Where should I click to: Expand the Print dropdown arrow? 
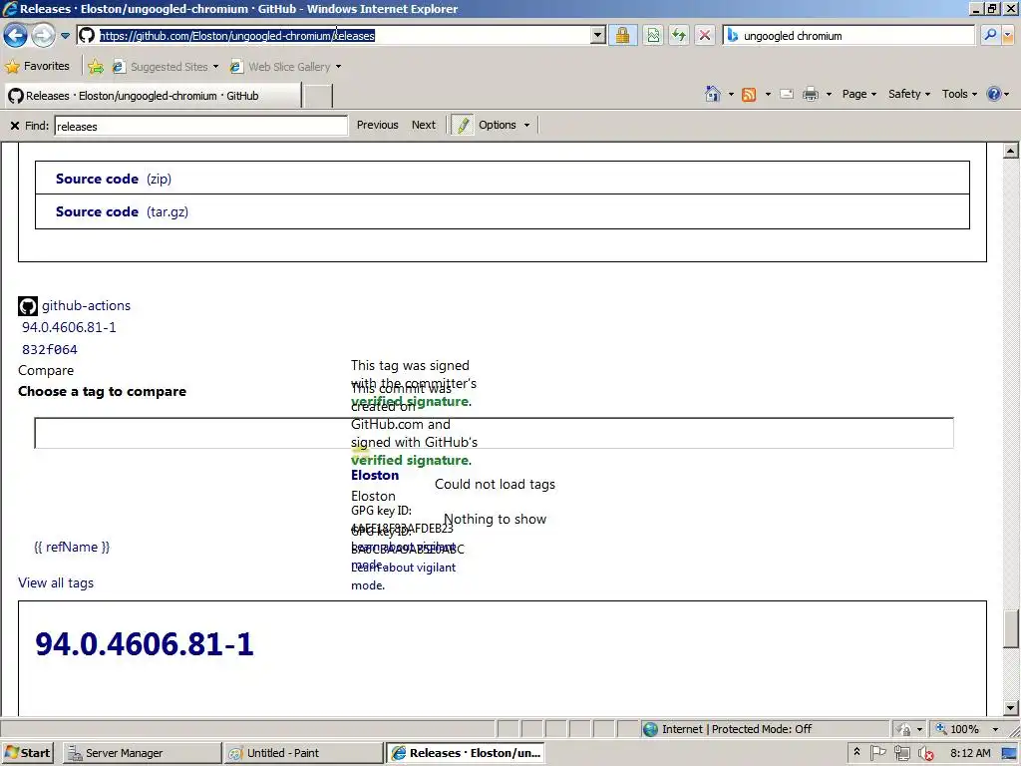coord(829,95)
